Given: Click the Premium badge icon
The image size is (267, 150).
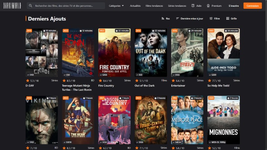Looking at the screenshot, I should [208, 6].
